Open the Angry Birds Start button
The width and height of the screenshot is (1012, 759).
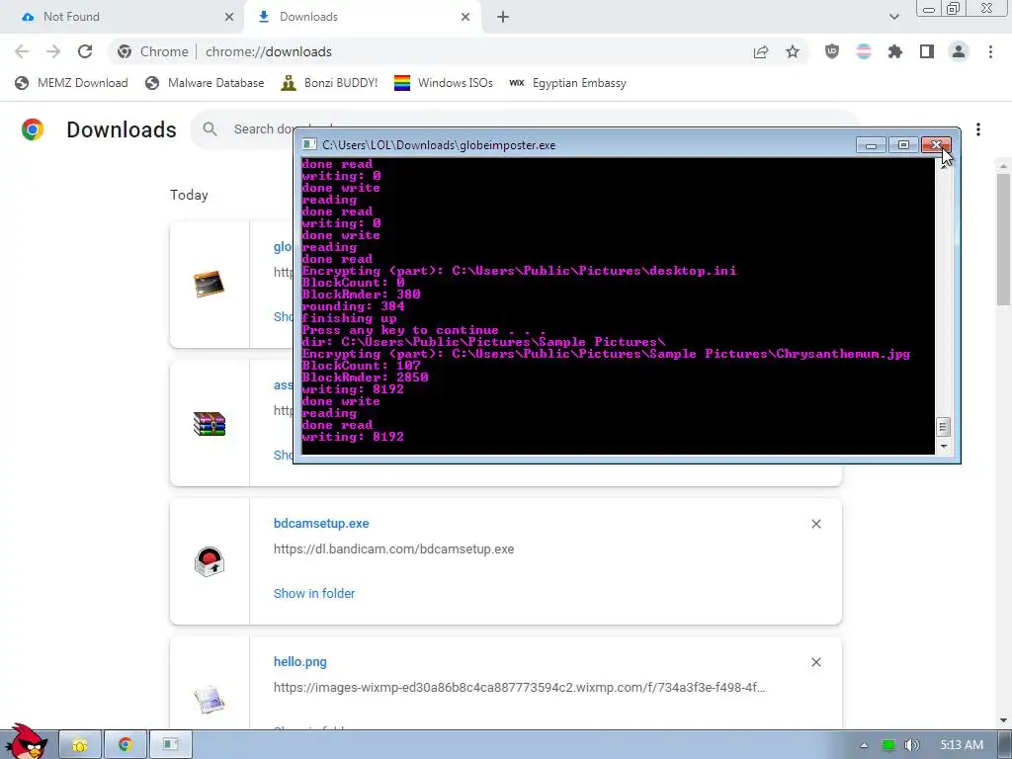point(27,742)
